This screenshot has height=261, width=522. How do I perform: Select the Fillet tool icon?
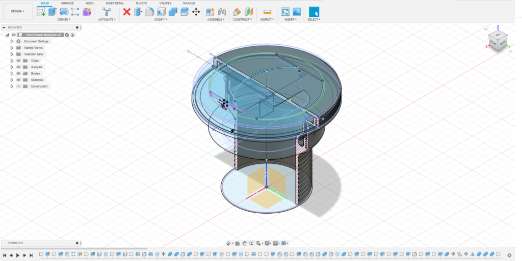point(150,12)
